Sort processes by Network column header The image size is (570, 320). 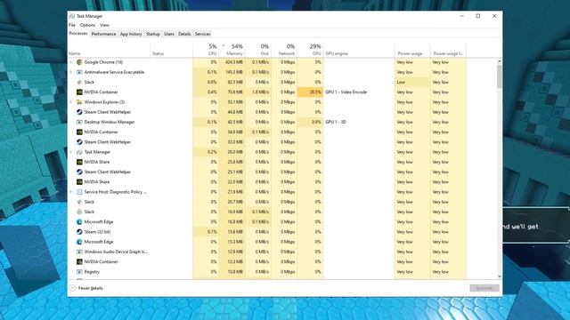pos(284,50)
